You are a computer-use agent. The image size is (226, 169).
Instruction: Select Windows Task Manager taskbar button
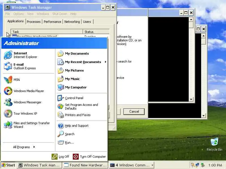point(39,165)
